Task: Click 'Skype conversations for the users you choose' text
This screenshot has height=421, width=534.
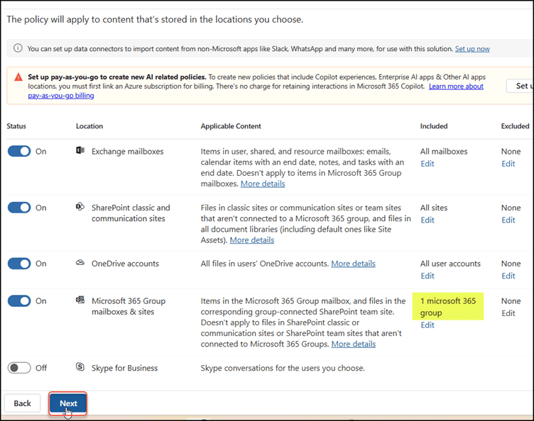Action: coord(283,368)
